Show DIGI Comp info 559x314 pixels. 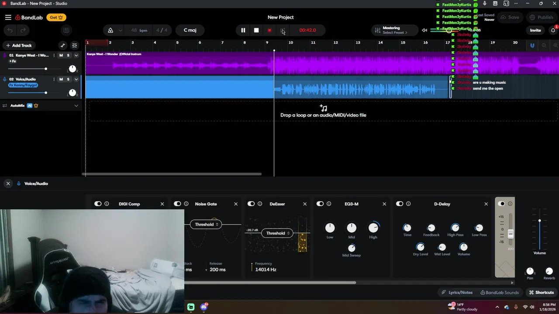(107, 204)
